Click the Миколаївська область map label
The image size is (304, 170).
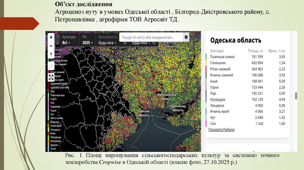167,97
